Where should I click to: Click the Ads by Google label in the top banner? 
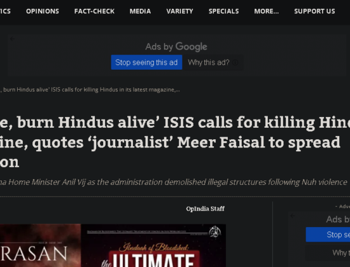coord(176,46)
